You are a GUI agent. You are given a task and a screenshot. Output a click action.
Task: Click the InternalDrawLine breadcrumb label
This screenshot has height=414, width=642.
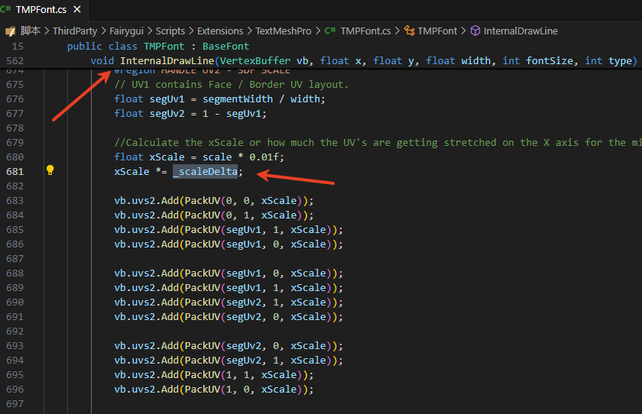[x=522, y=31]
